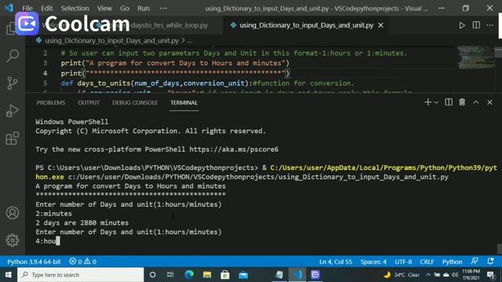
Task: Open Microsoft Store from taskbar
Action: click(225, 275)
